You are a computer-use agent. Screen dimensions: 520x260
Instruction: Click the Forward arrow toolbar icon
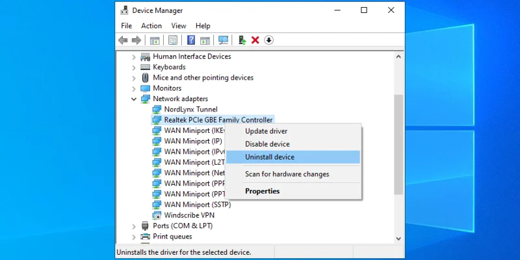click(136, 40)
